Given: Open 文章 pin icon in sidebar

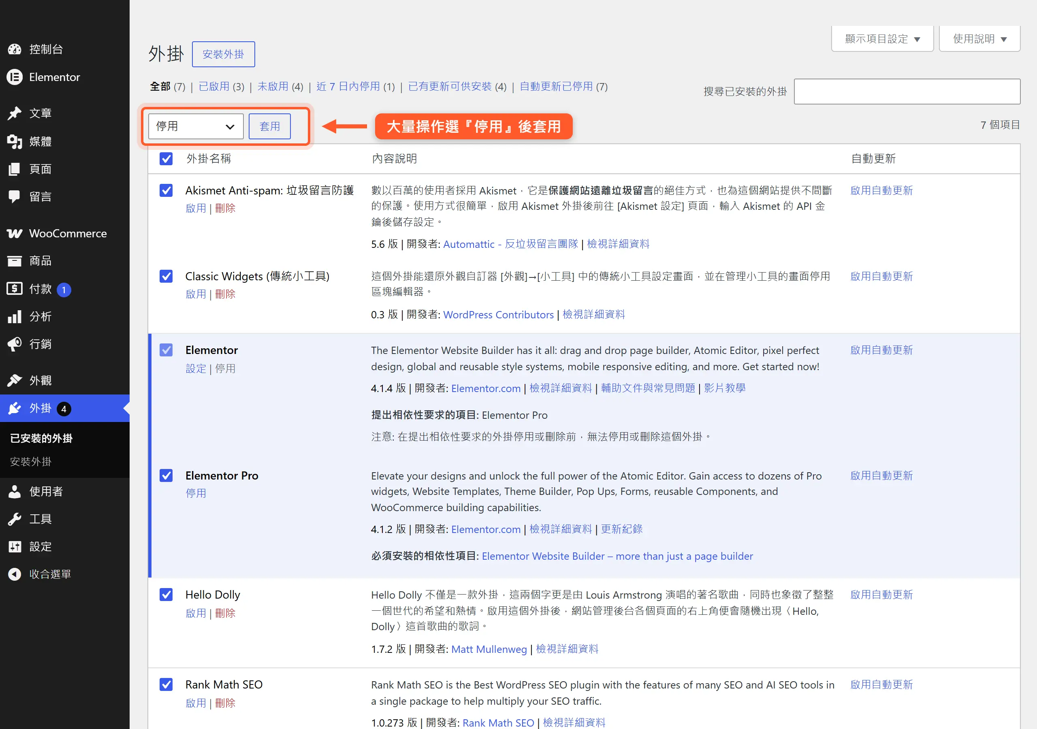Looking at the screenshot, I should 15,113.
